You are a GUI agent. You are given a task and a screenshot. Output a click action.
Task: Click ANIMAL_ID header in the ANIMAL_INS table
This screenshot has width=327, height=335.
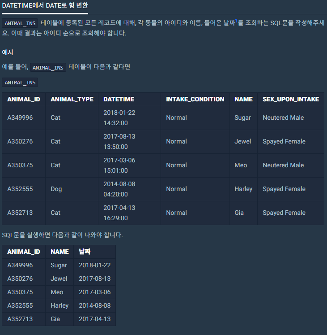24,100
